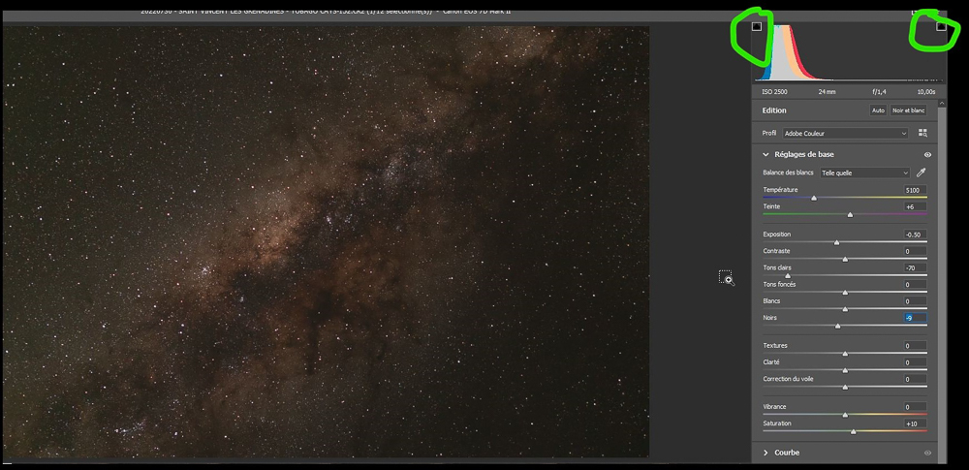Click the 24 mm focal length text

point(827,91)
